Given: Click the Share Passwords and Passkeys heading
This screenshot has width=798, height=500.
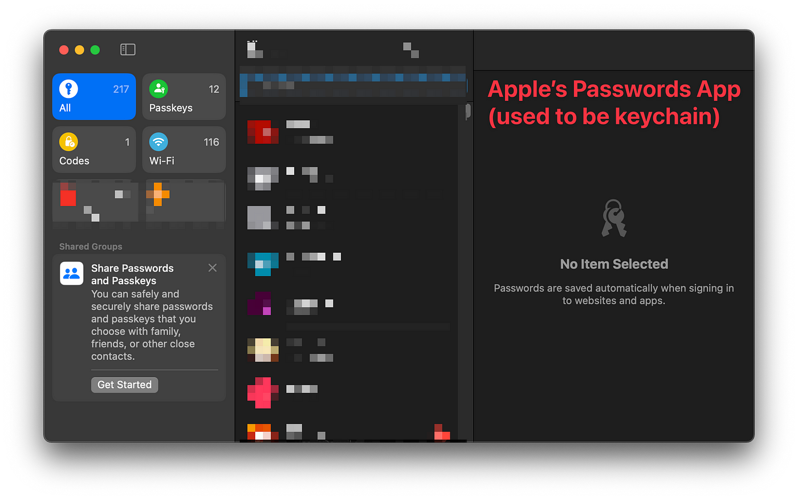Looking at the screenshot, I should pos(132,274).
